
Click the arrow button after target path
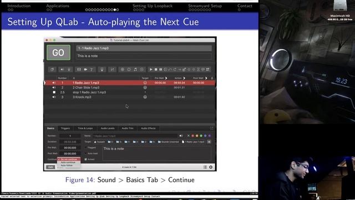[209, 142]
